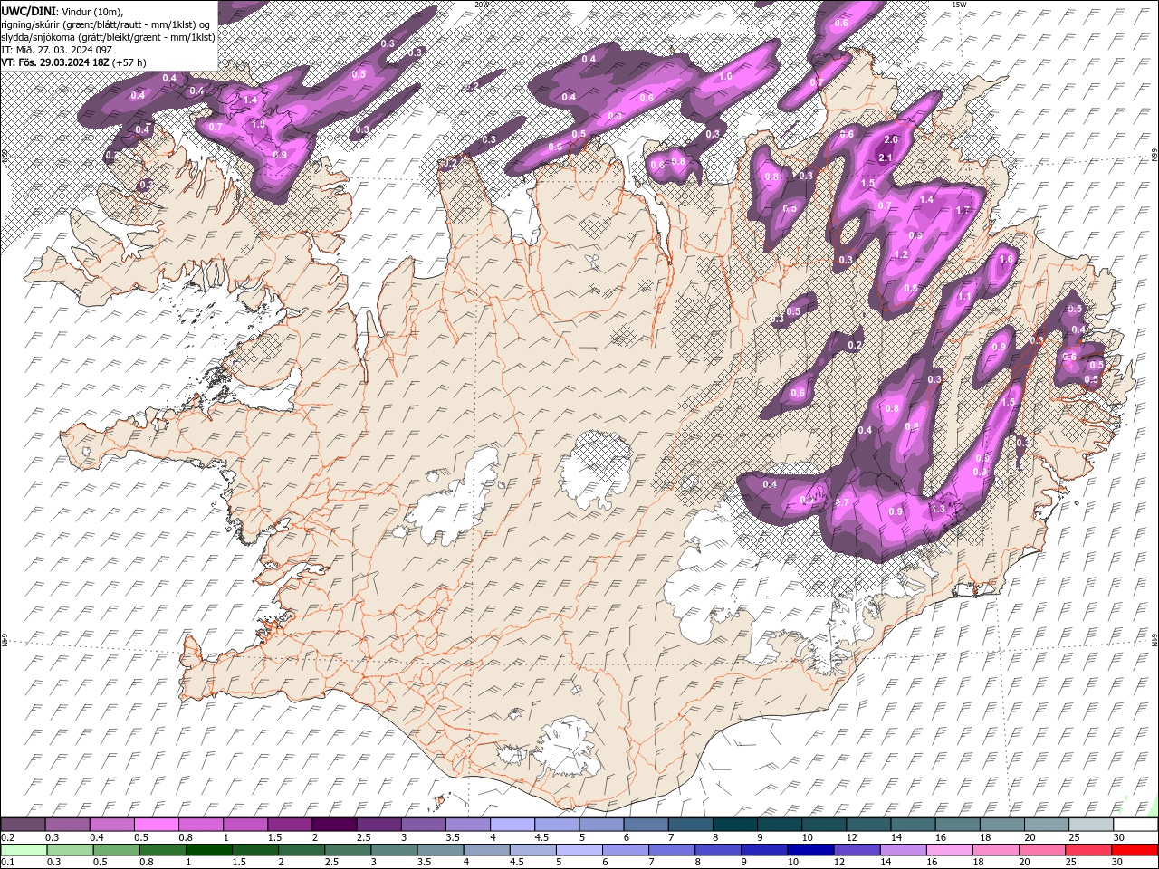Image resolution: width=1159 pixels, height=869 pixels.
Task: Click the brightest pink swatch in top legend row
Action: [156, 825]
